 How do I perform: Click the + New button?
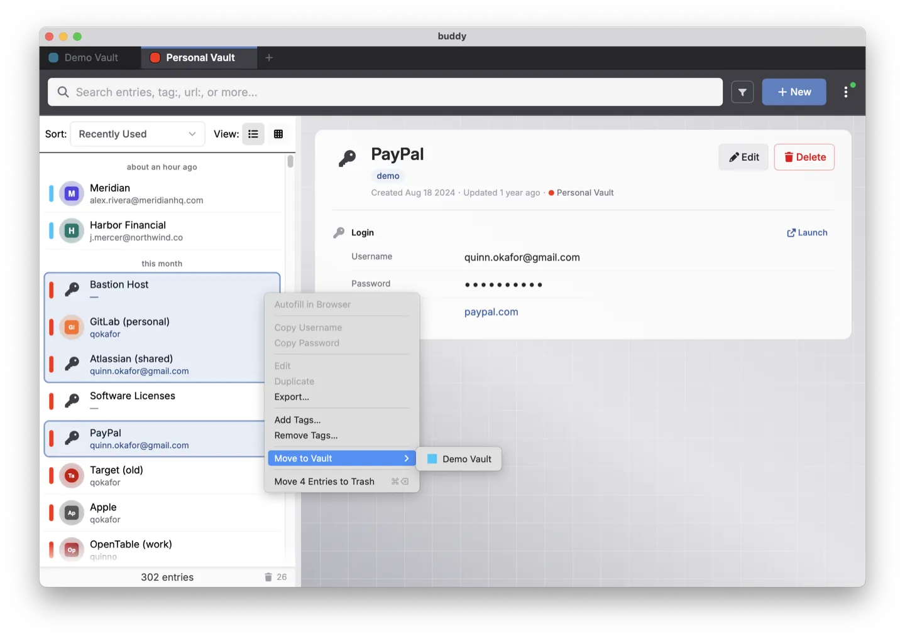(x=794, y=92)
